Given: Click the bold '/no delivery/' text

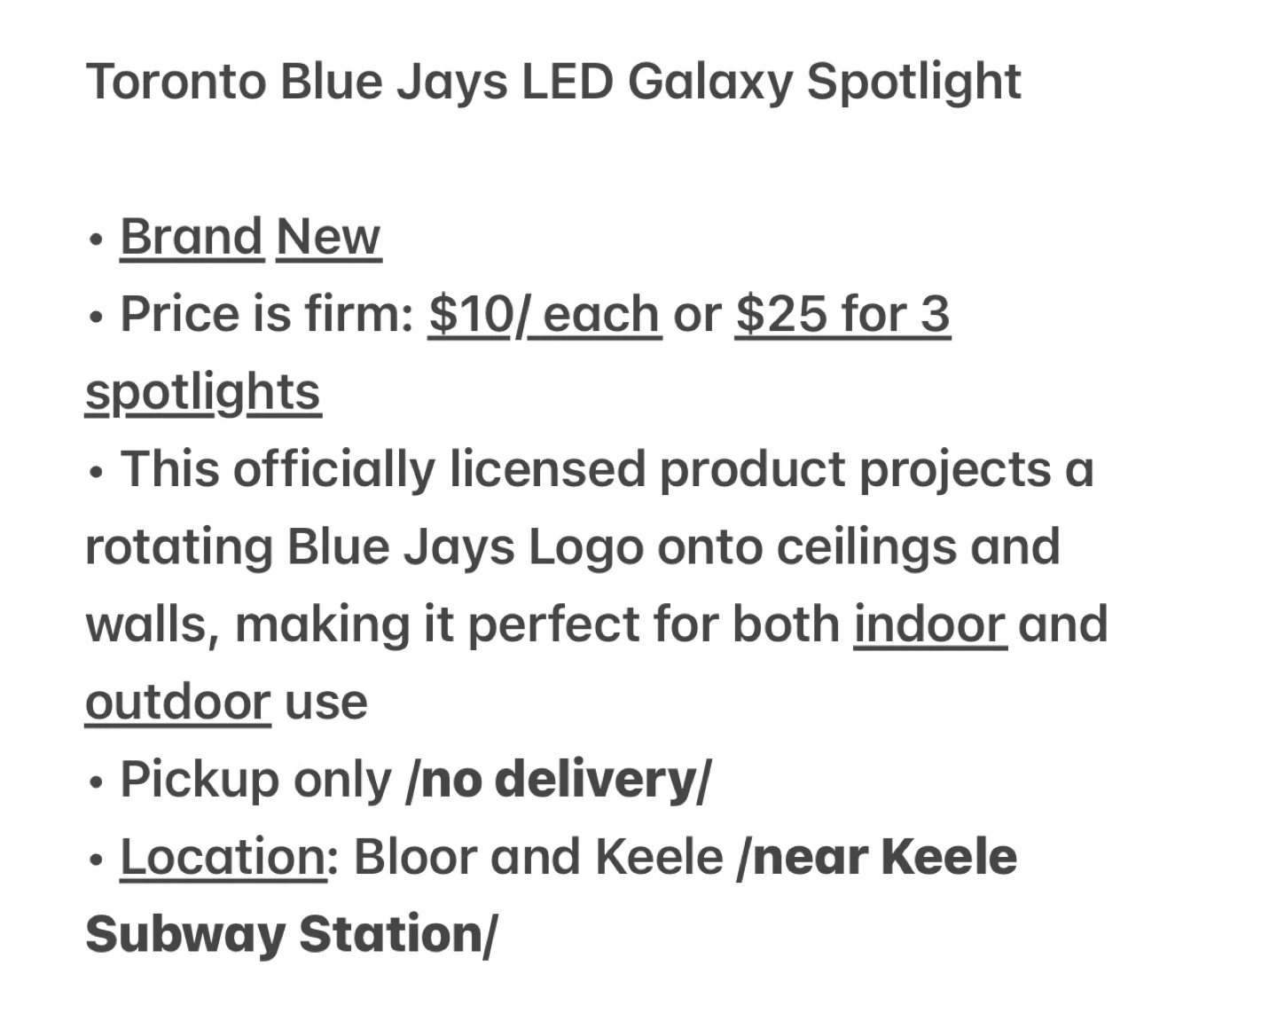Looking at the screenshot, I should tap(558, 780).
